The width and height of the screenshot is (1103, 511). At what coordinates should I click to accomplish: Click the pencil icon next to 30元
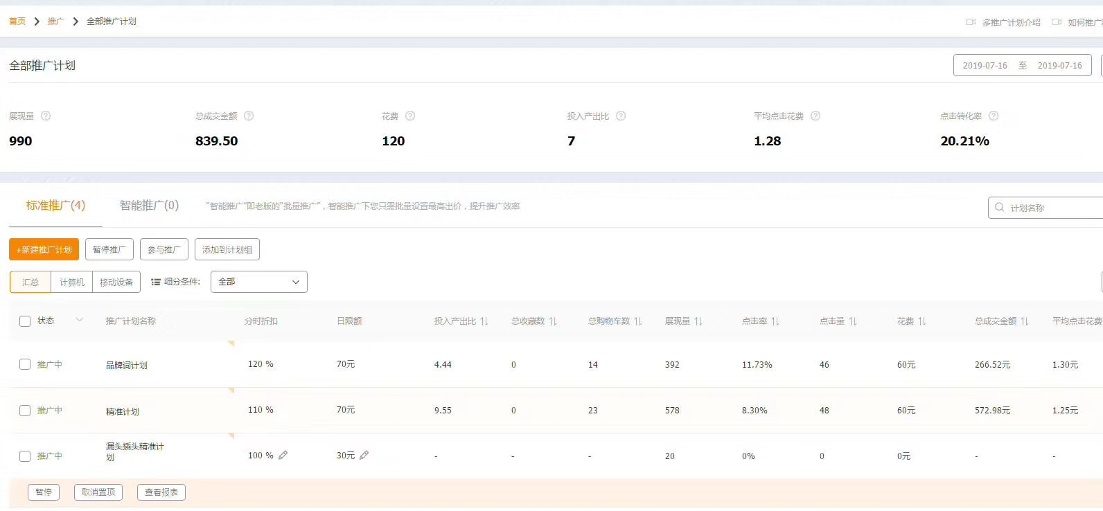(364, 455)
